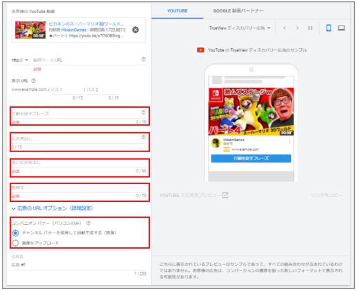
Task: Click HikakinGames channel avatar in preview
Action: tap(216, 143)
